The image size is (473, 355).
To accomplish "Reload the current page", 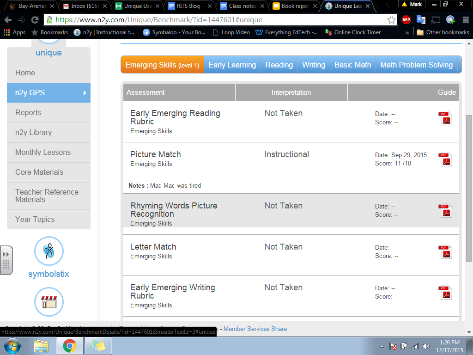I will coord(35,20).
